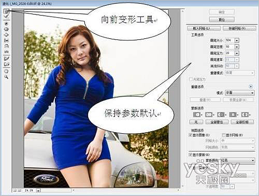Screen dimensions: 259x196
Task: Click the brush pressure value field 20
Action: pyautogui.click(x=230, y=53)
